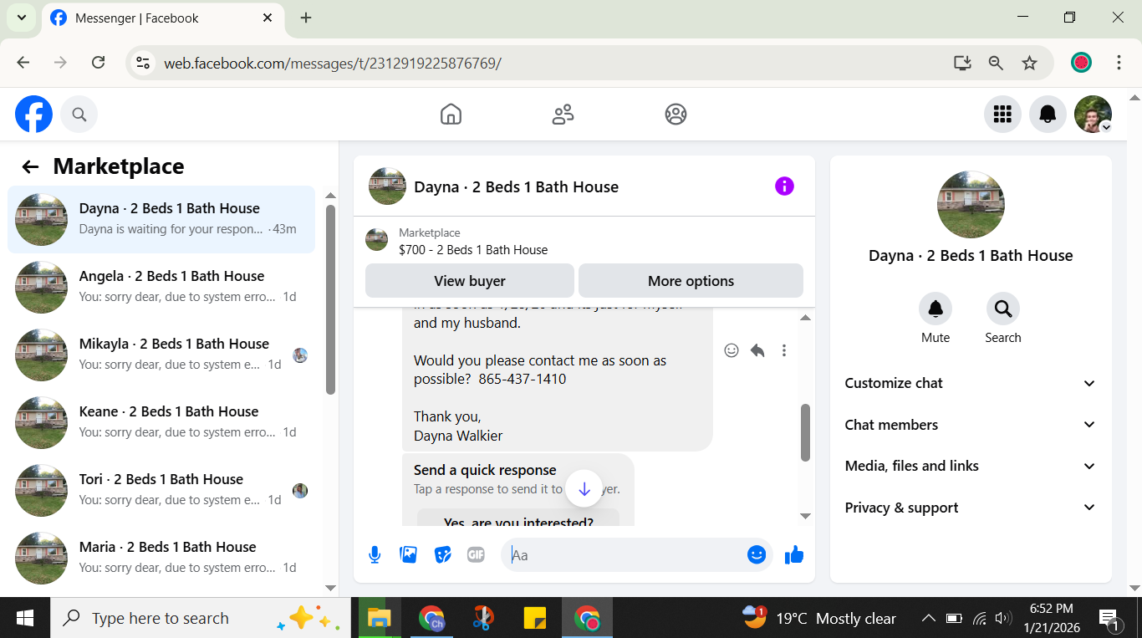Open the account profile picture menu
Viewport: 1142px width, 638px height.
tap(1093, 115)
